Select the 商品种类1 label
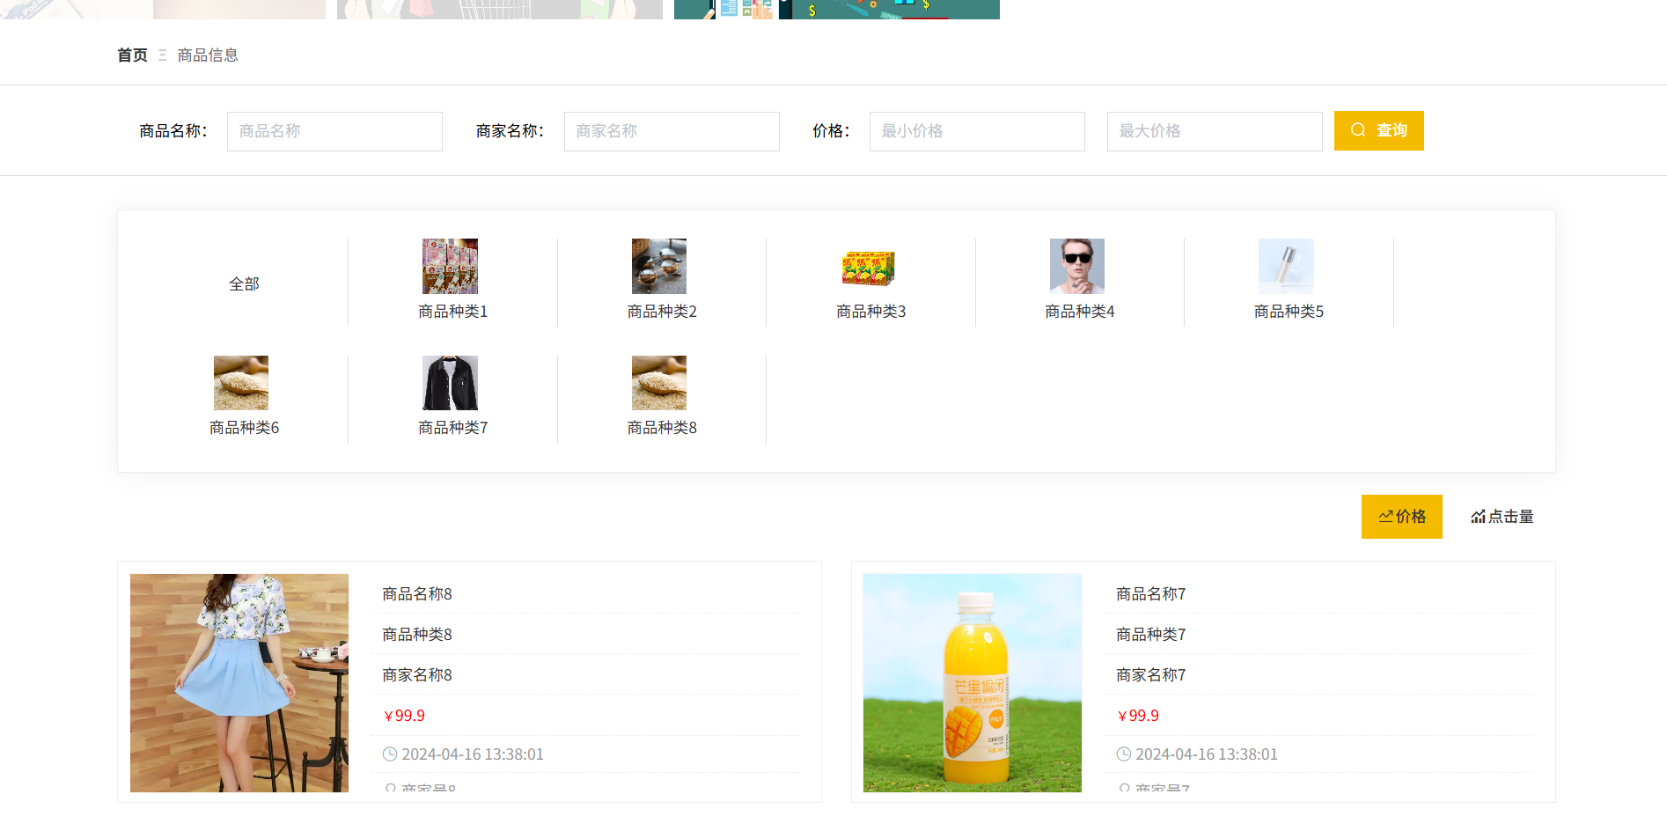The image size is (1667, 824). click(x=452, y=312)
